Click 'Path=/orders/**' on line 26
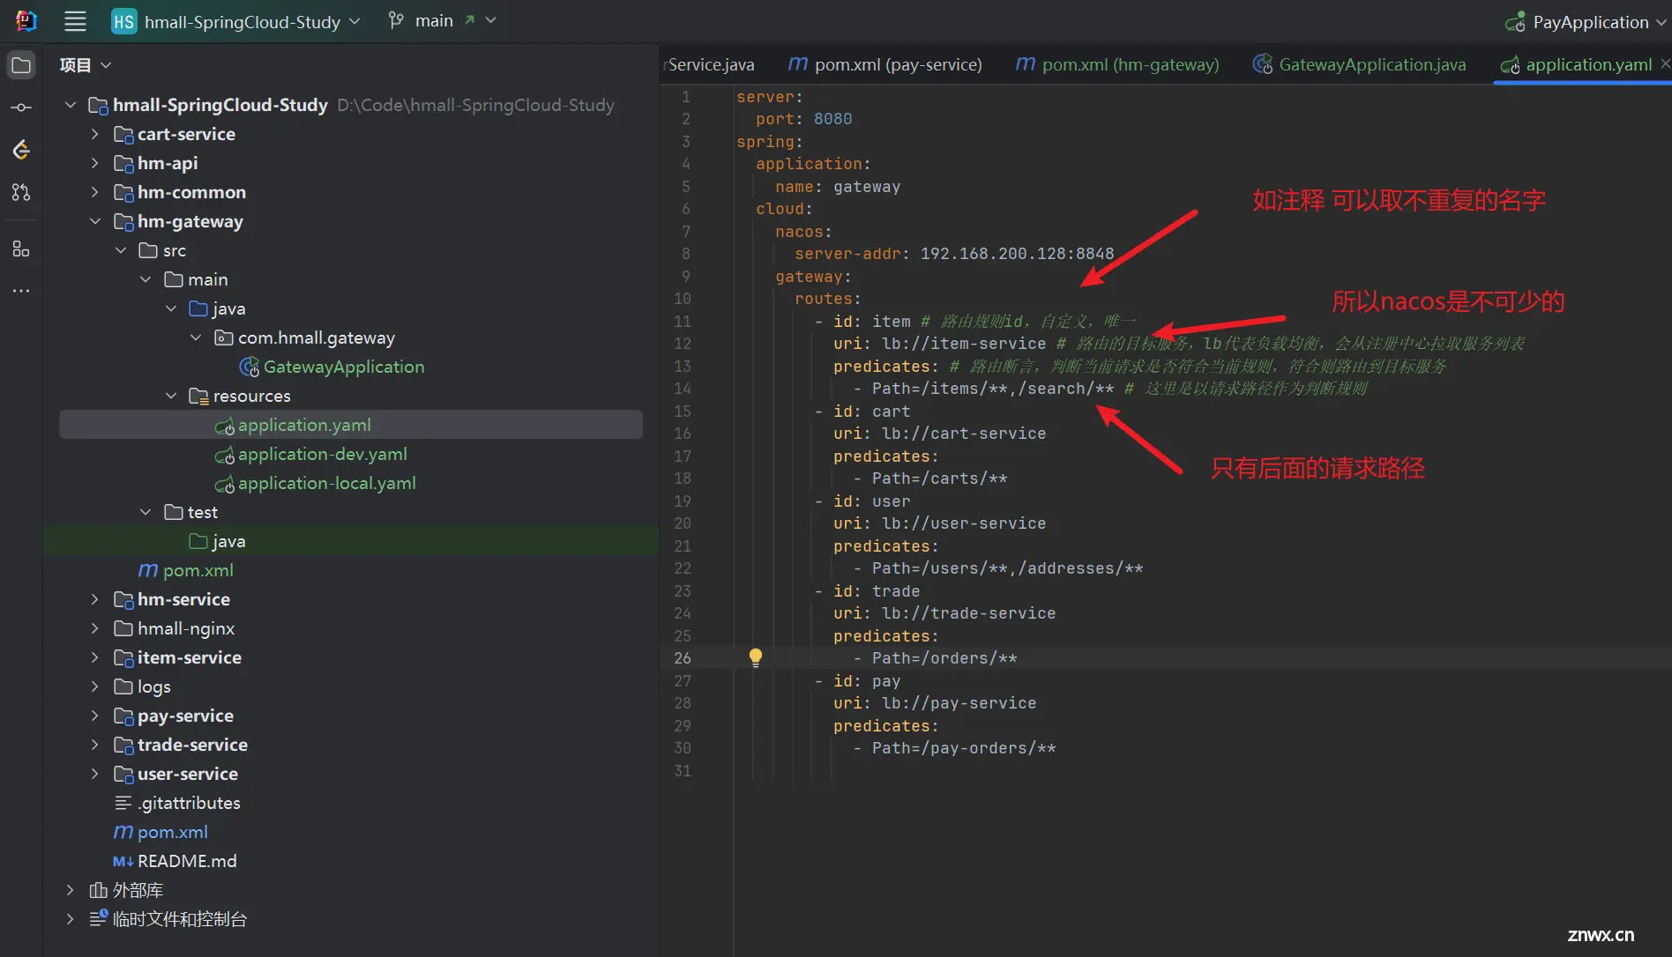Image resolution: width=1672 pixels, height=957 pixels. click(944, 658)
